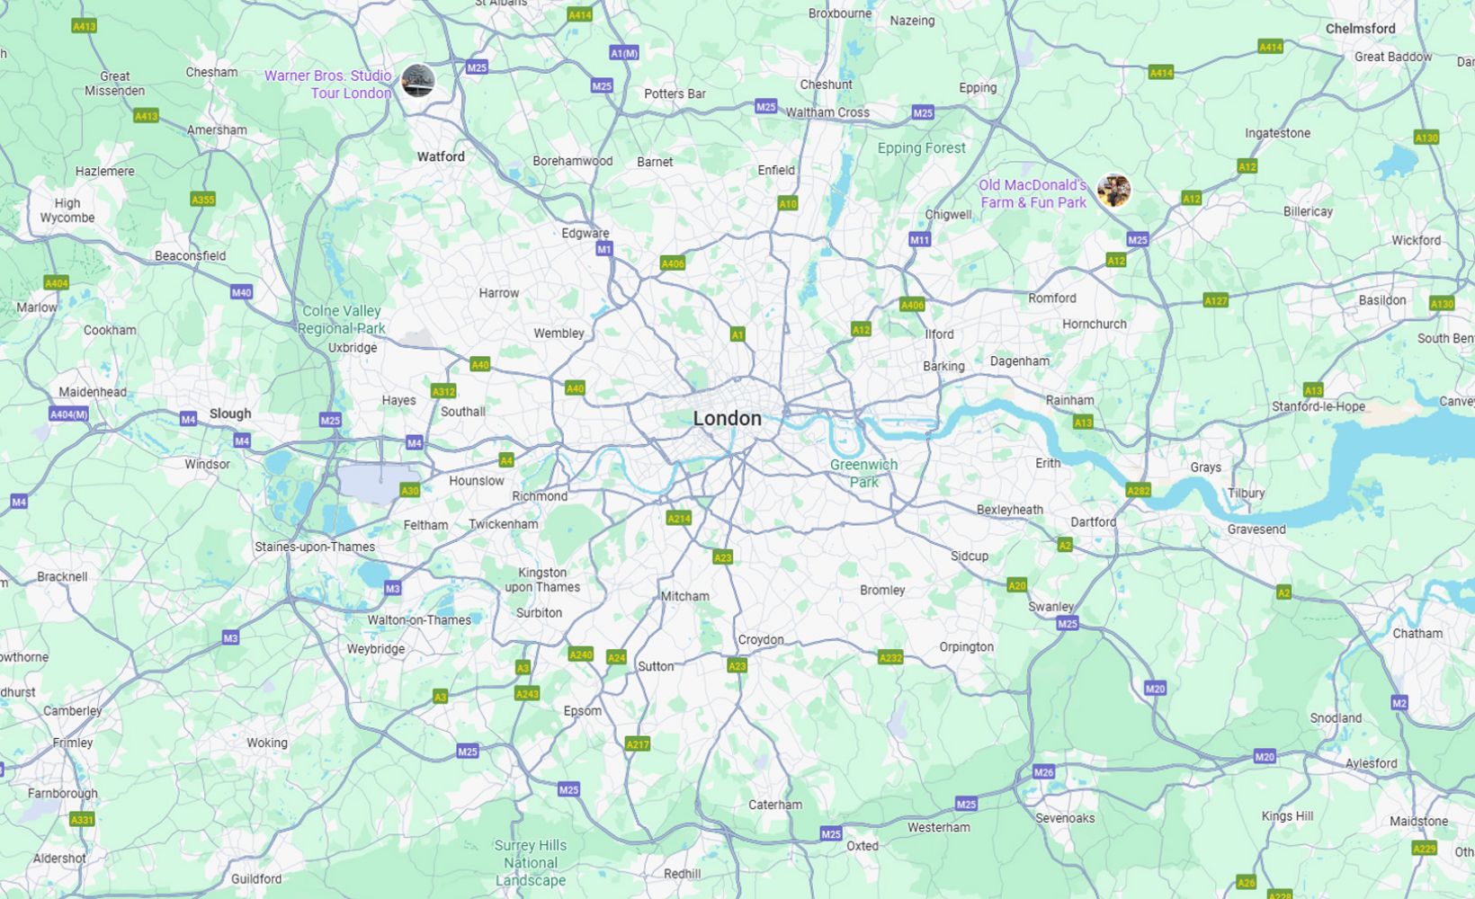
Task: Click the A12 shield near Romford
Action: (x=1115, y=261)
